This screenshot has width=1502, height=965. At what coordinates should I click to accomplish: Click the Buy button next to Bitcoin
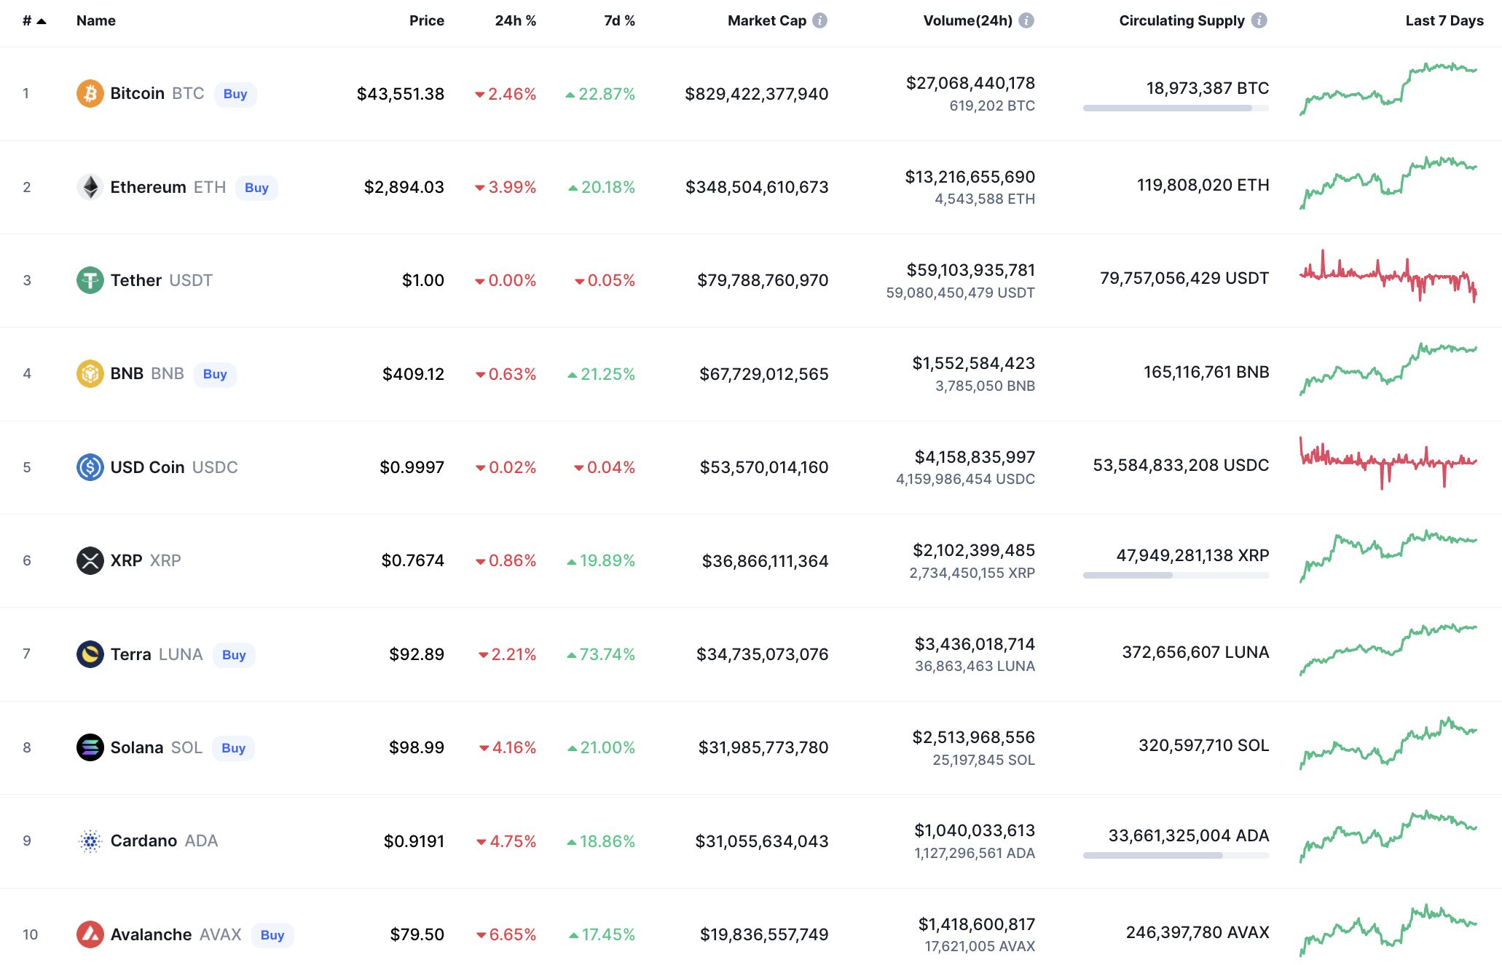235,93
